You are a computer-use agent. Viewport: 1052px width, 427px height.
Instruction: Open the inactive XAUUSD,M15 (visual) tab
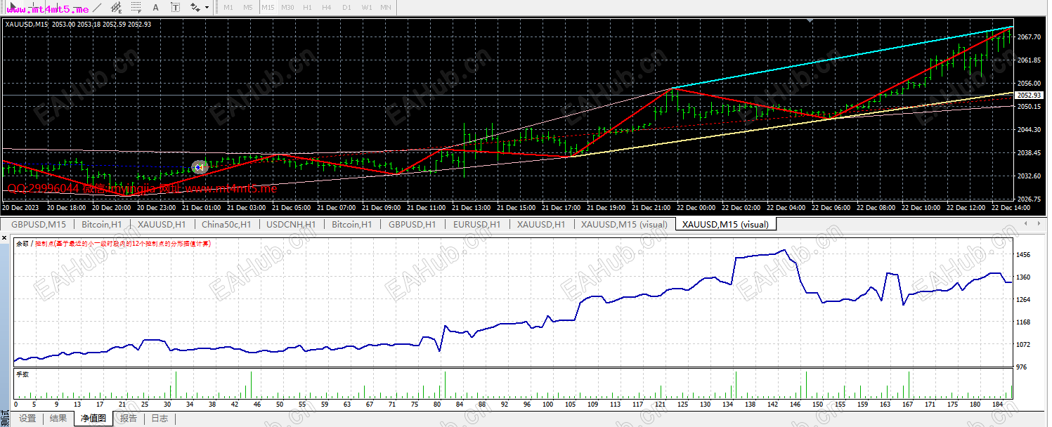pos(623,224)
